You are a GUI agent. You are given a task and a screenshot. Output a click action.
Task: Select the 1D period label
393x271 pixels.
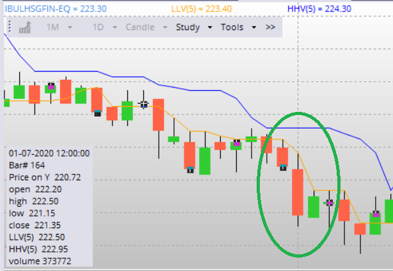coord(98,27)
